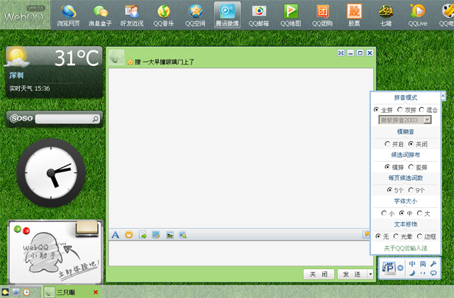Click the send picture icon in chat toolbar
Screen dimensions: 454x298
pyautogui.click(x=170, y=235)
